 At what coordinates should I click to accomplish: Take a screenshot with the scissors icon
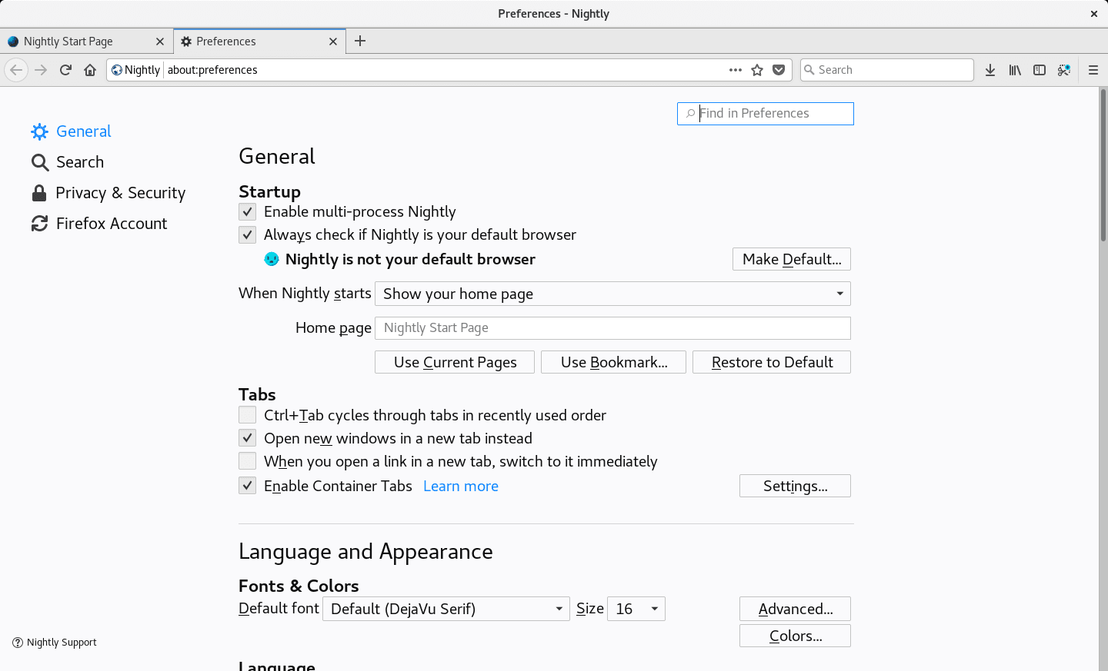click(x=1064, y=70)
